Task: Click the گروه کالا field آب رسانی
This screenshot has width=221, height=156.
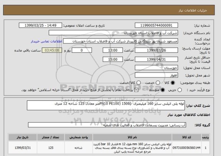Action: tap(107, 125)
